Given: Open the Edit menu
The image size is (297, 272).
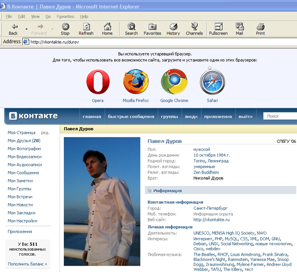Looking at the screenshot, I should pos(22,16).
